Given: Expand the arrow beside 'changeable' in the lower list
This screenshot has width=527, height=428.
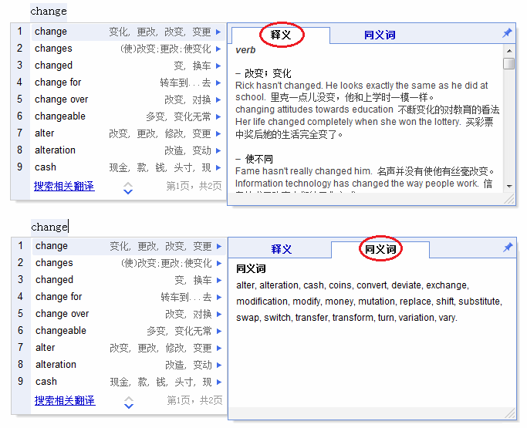Looking at the screenshot, I should (219, 331).
